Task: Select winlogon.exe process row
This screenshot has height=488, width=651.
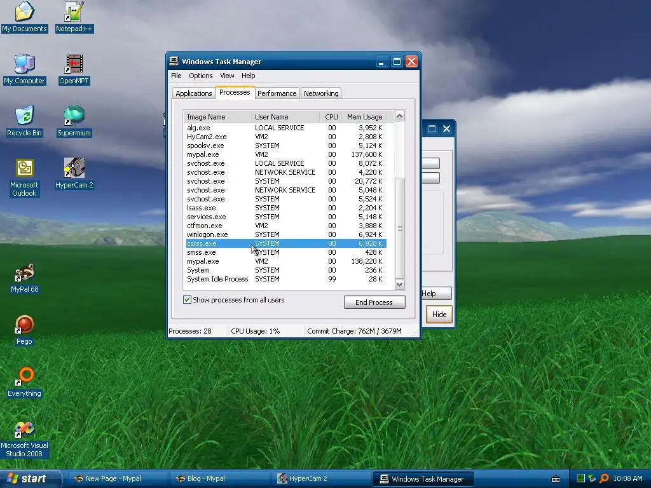Action: (x=286, y=234)
